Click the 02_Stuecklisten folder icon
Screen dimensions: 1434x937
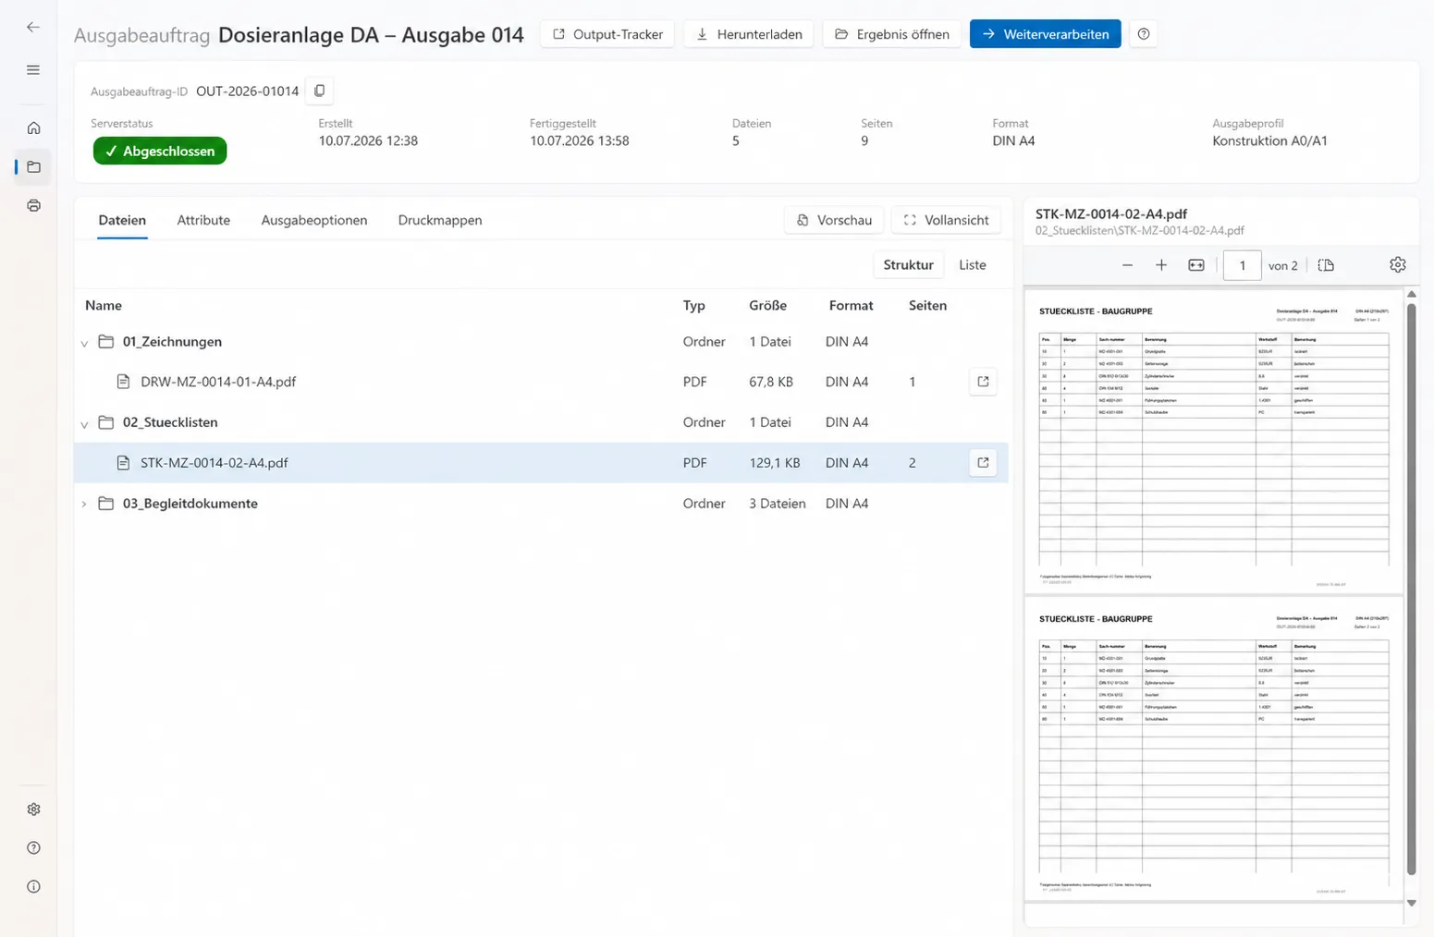point(106,422)
